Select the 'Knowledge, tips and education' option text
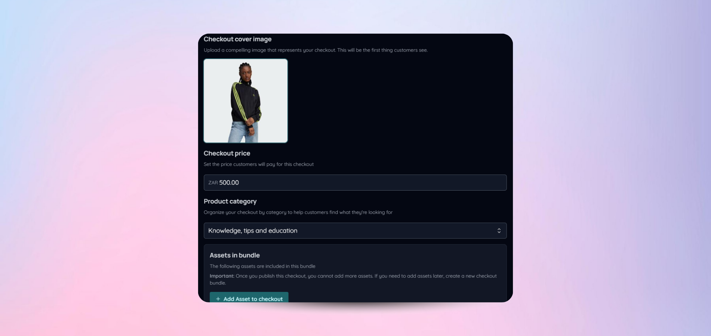 (253, 231)
